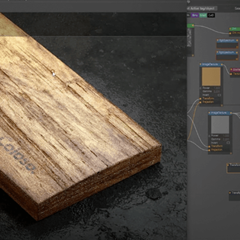Select the purple Emis filter tab
Image resolution: width=240 pixels, height=240 pixels.
coord(195,15)
